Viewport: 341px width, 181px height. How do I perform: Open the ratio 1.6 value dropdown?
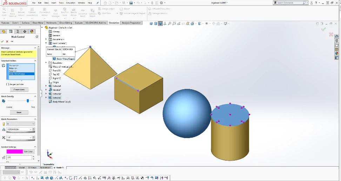[x=30, y=137]
